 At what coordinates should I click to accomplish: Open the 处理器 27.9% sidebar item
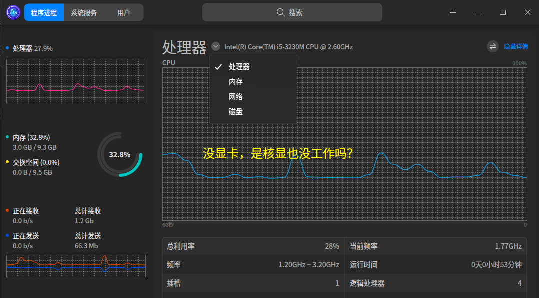point(33,48)
